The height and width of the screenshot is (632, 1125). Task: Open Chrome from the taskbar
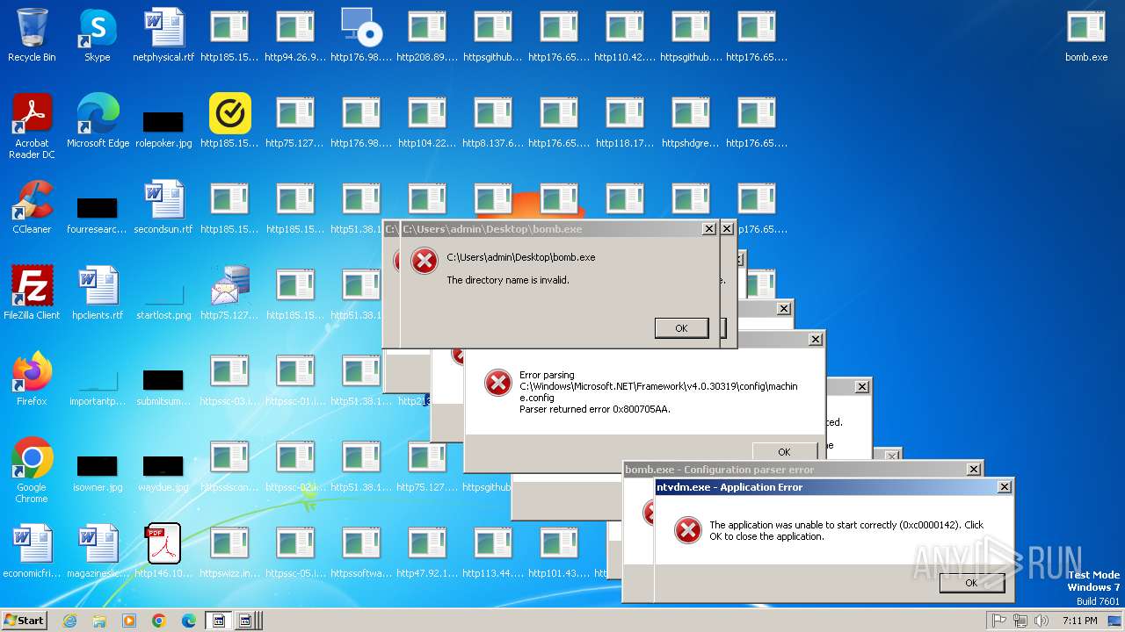(159, 621)
